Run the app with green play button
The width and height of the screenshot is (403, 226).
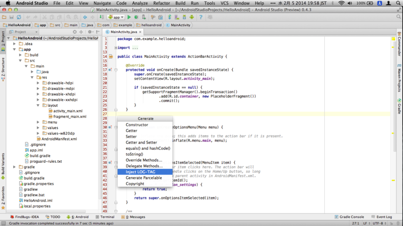129,17
